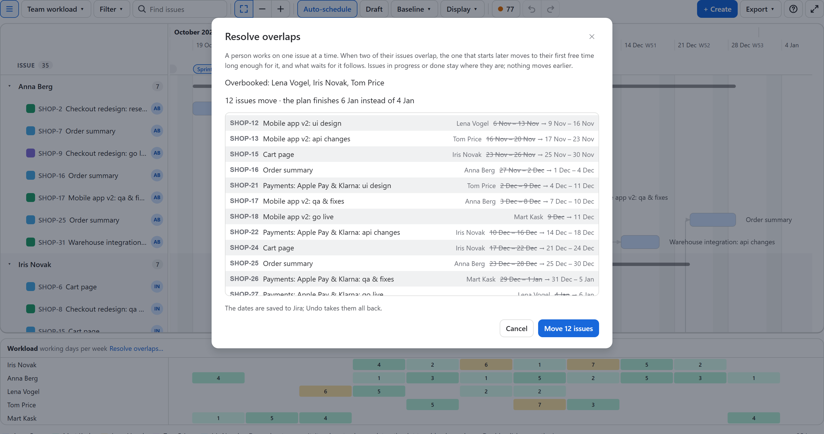The width and height of the screenshot is (824, 434).
Task: Zoom out with the minus icon
Action: tap(262, 9)
